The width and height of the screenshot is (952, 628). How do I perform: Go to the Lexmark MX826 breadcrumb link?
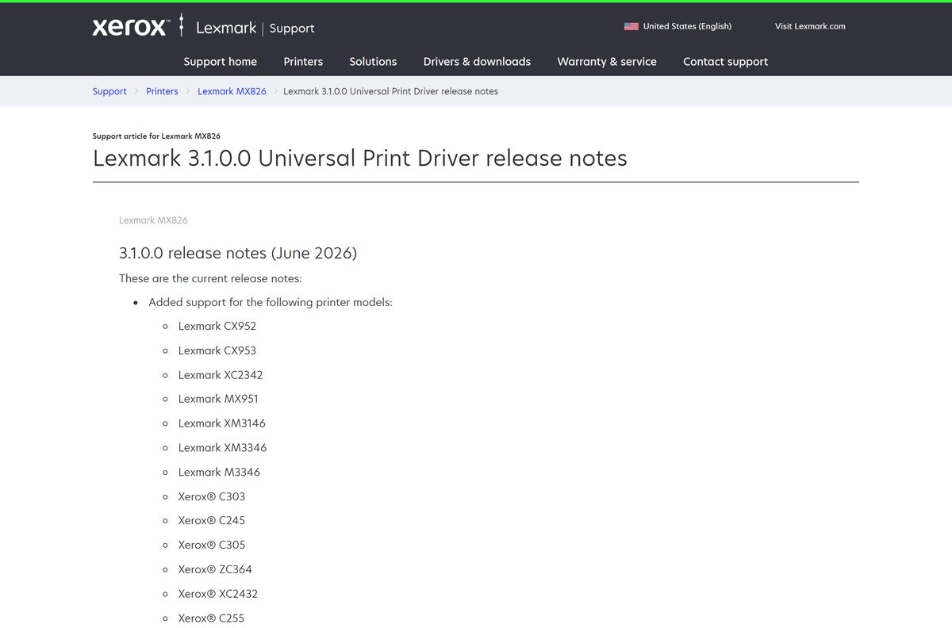(x=232, y=91)
